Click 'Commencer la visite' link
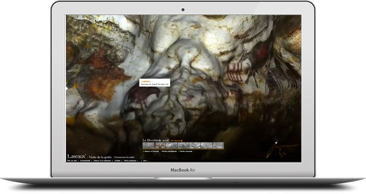This screenshot has height=194, width=366. [x=124, y=157]
